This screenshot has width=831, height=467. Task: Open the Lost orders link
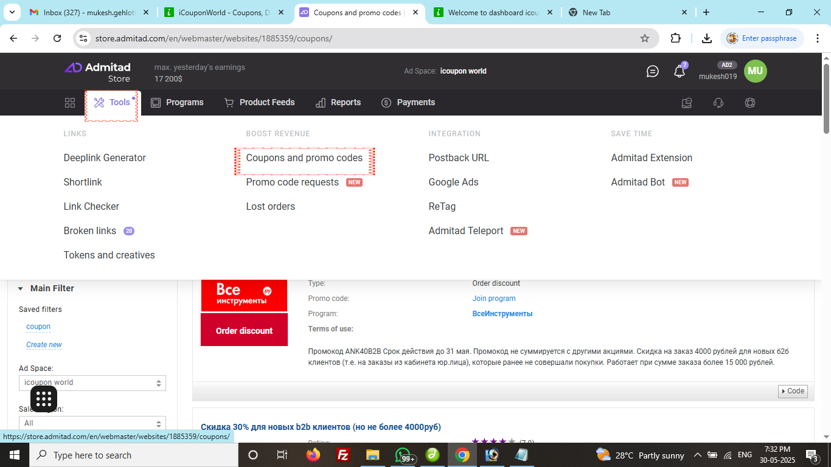pyautogui.click(x=270, y=207)
